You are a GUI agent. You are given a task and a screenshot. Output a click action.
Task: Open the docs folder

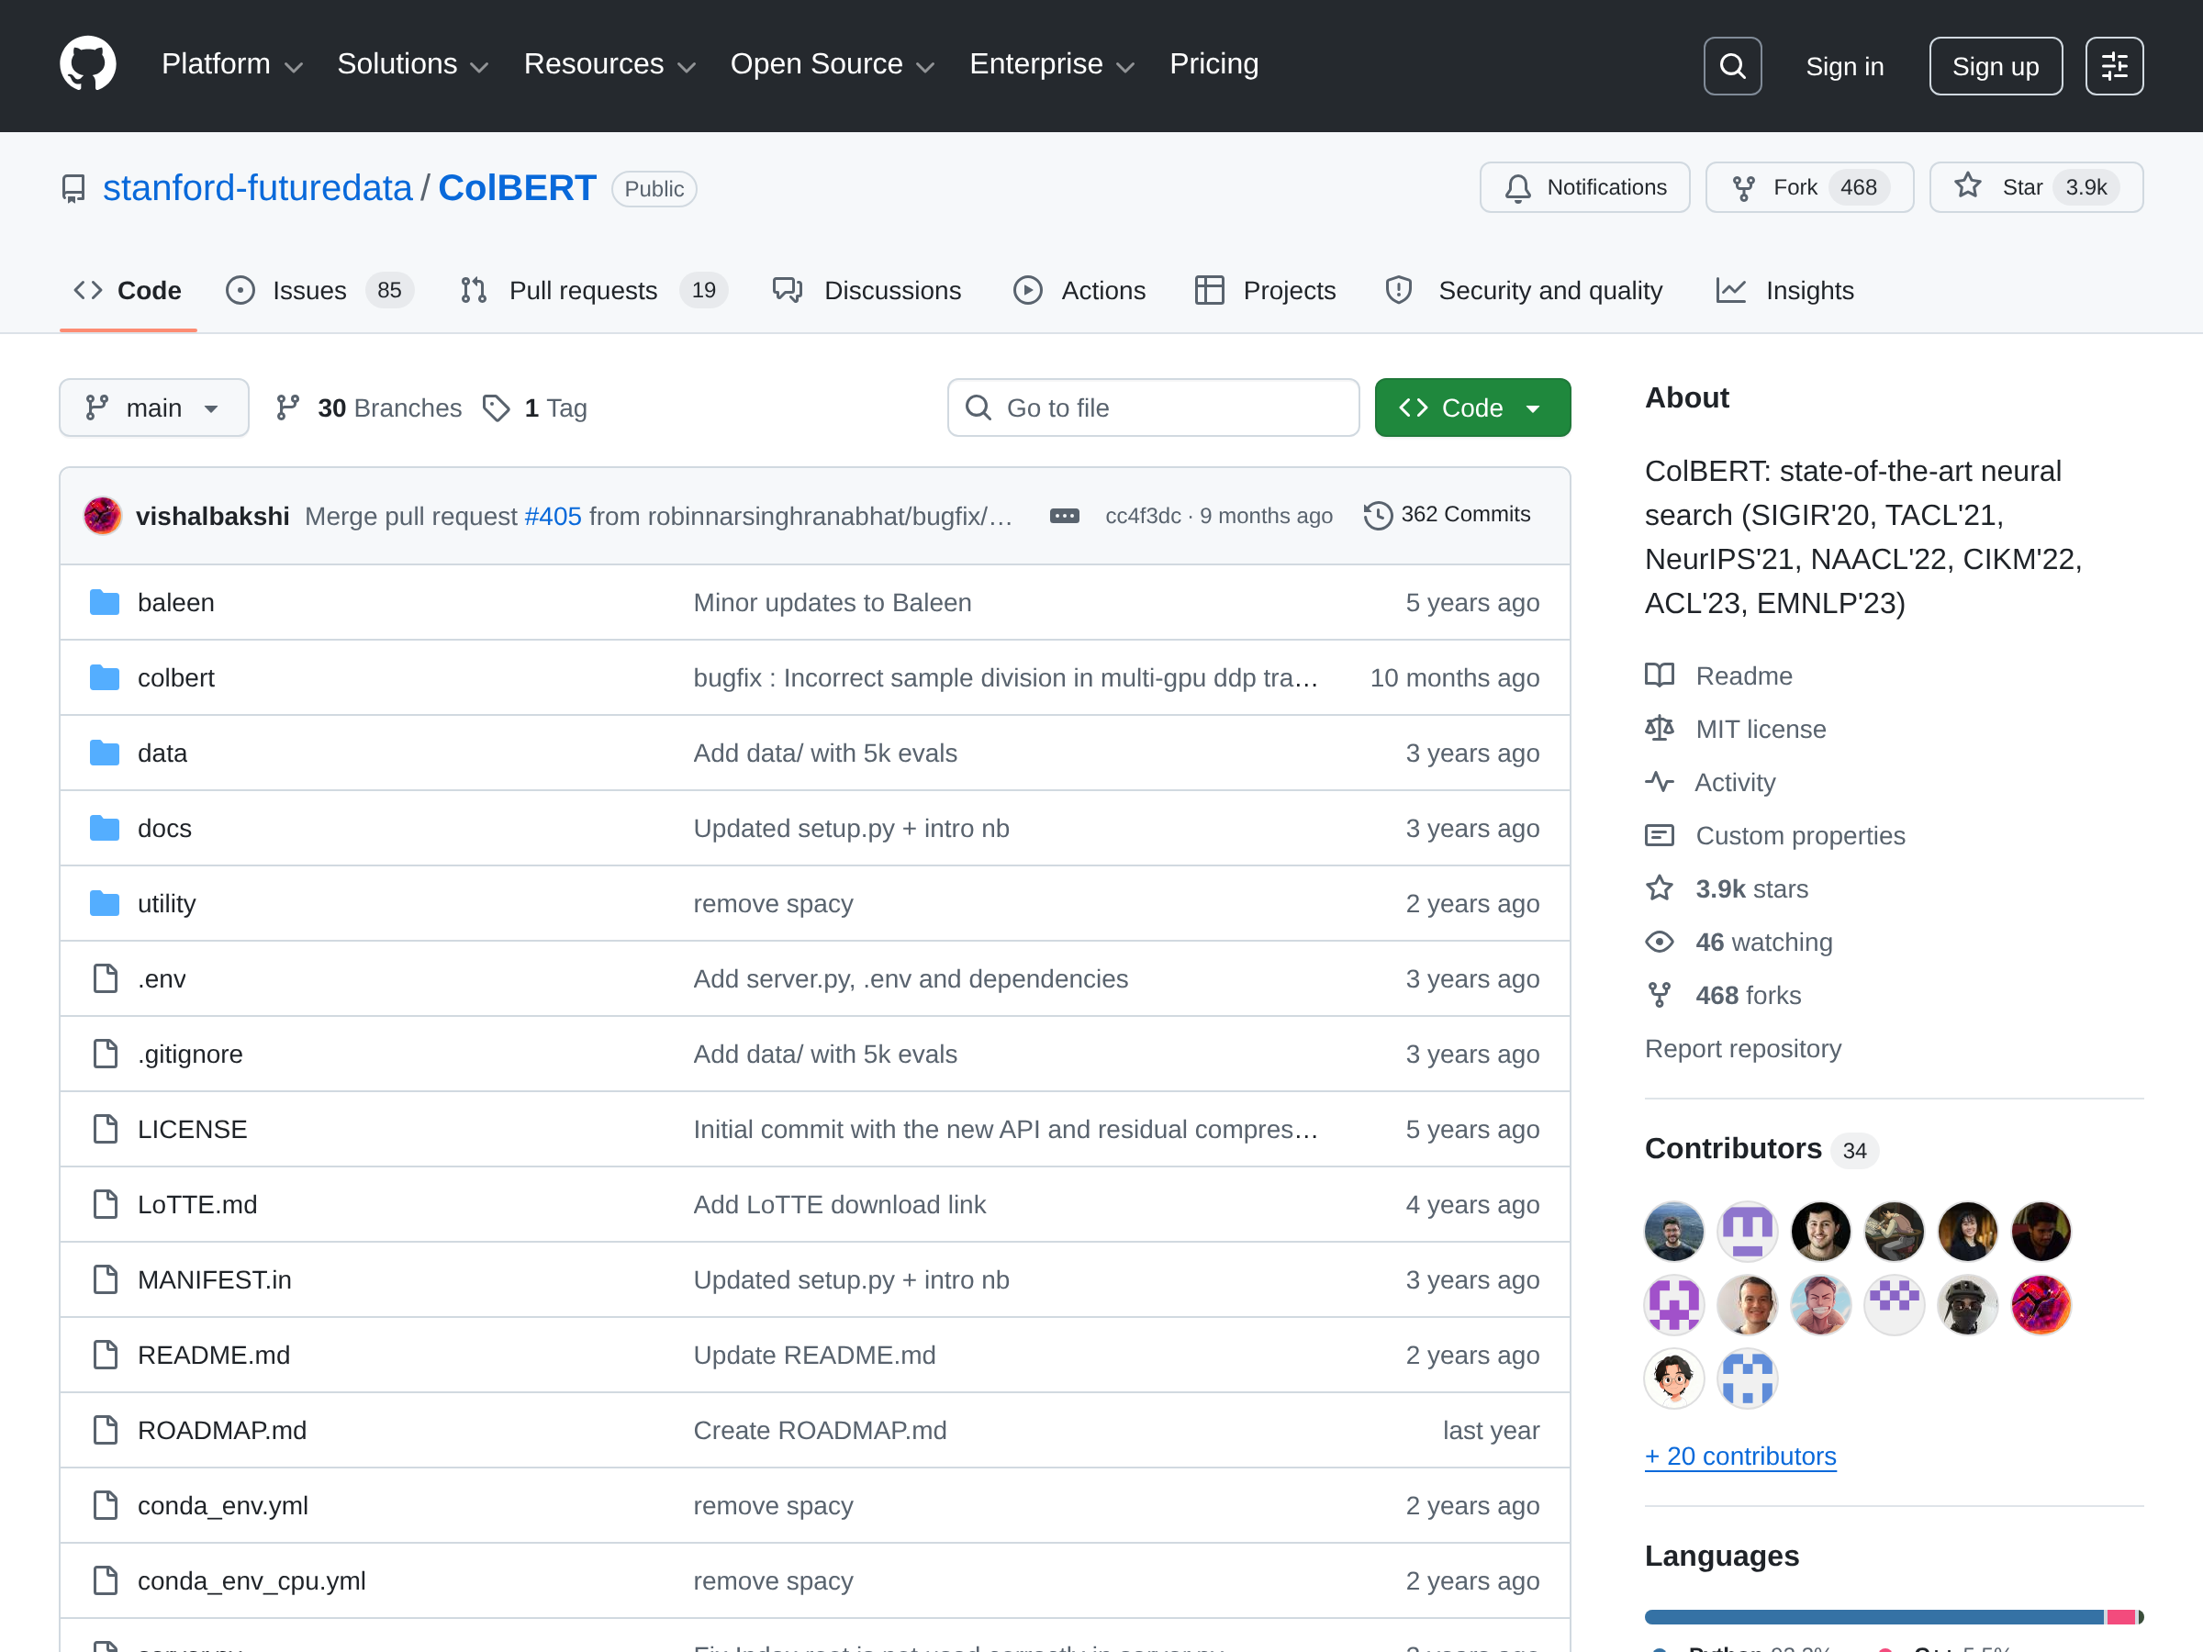164,829
